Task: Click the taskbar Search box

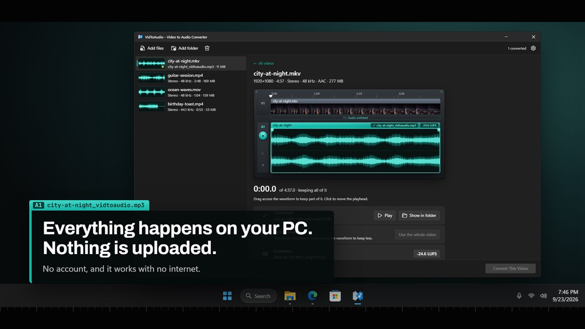Action: [259, 296]
